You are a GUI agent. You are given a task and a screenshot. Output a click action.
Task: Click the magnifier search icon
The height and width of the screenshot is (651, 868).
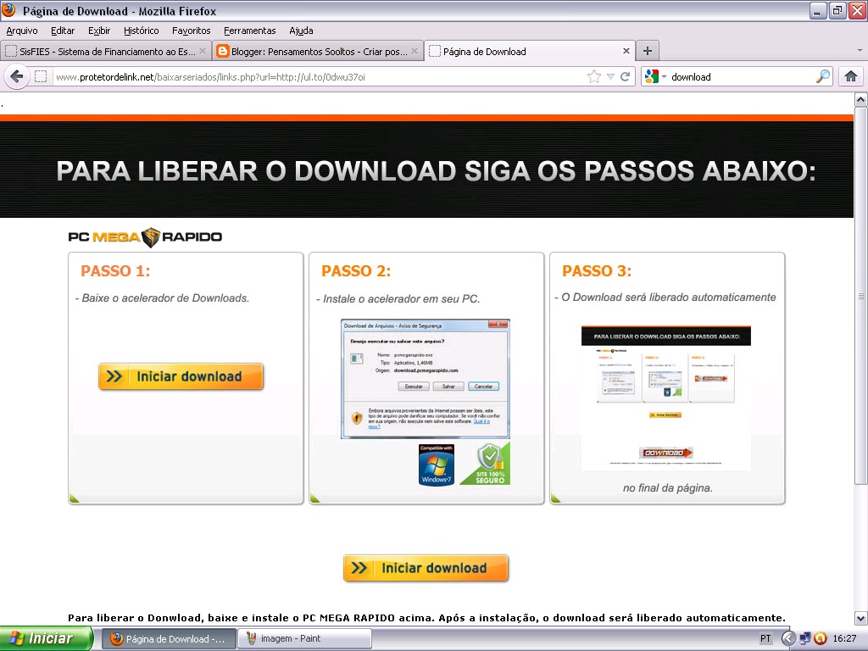pos(823,76)
